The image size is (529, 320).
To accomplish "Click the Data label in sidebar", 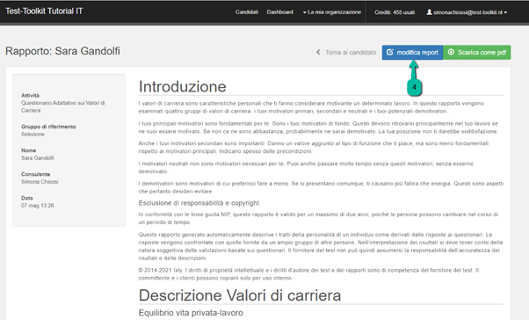I will pyautogui.click(x=27, y=198).
